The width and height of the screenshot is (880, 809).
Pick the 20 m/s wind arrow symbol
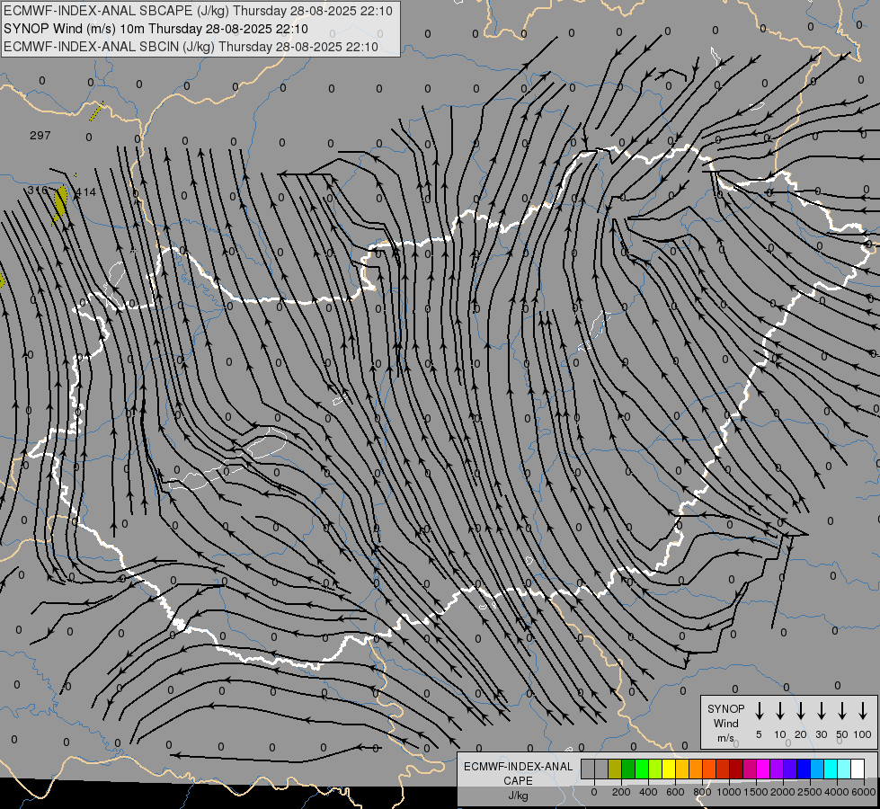800,711
